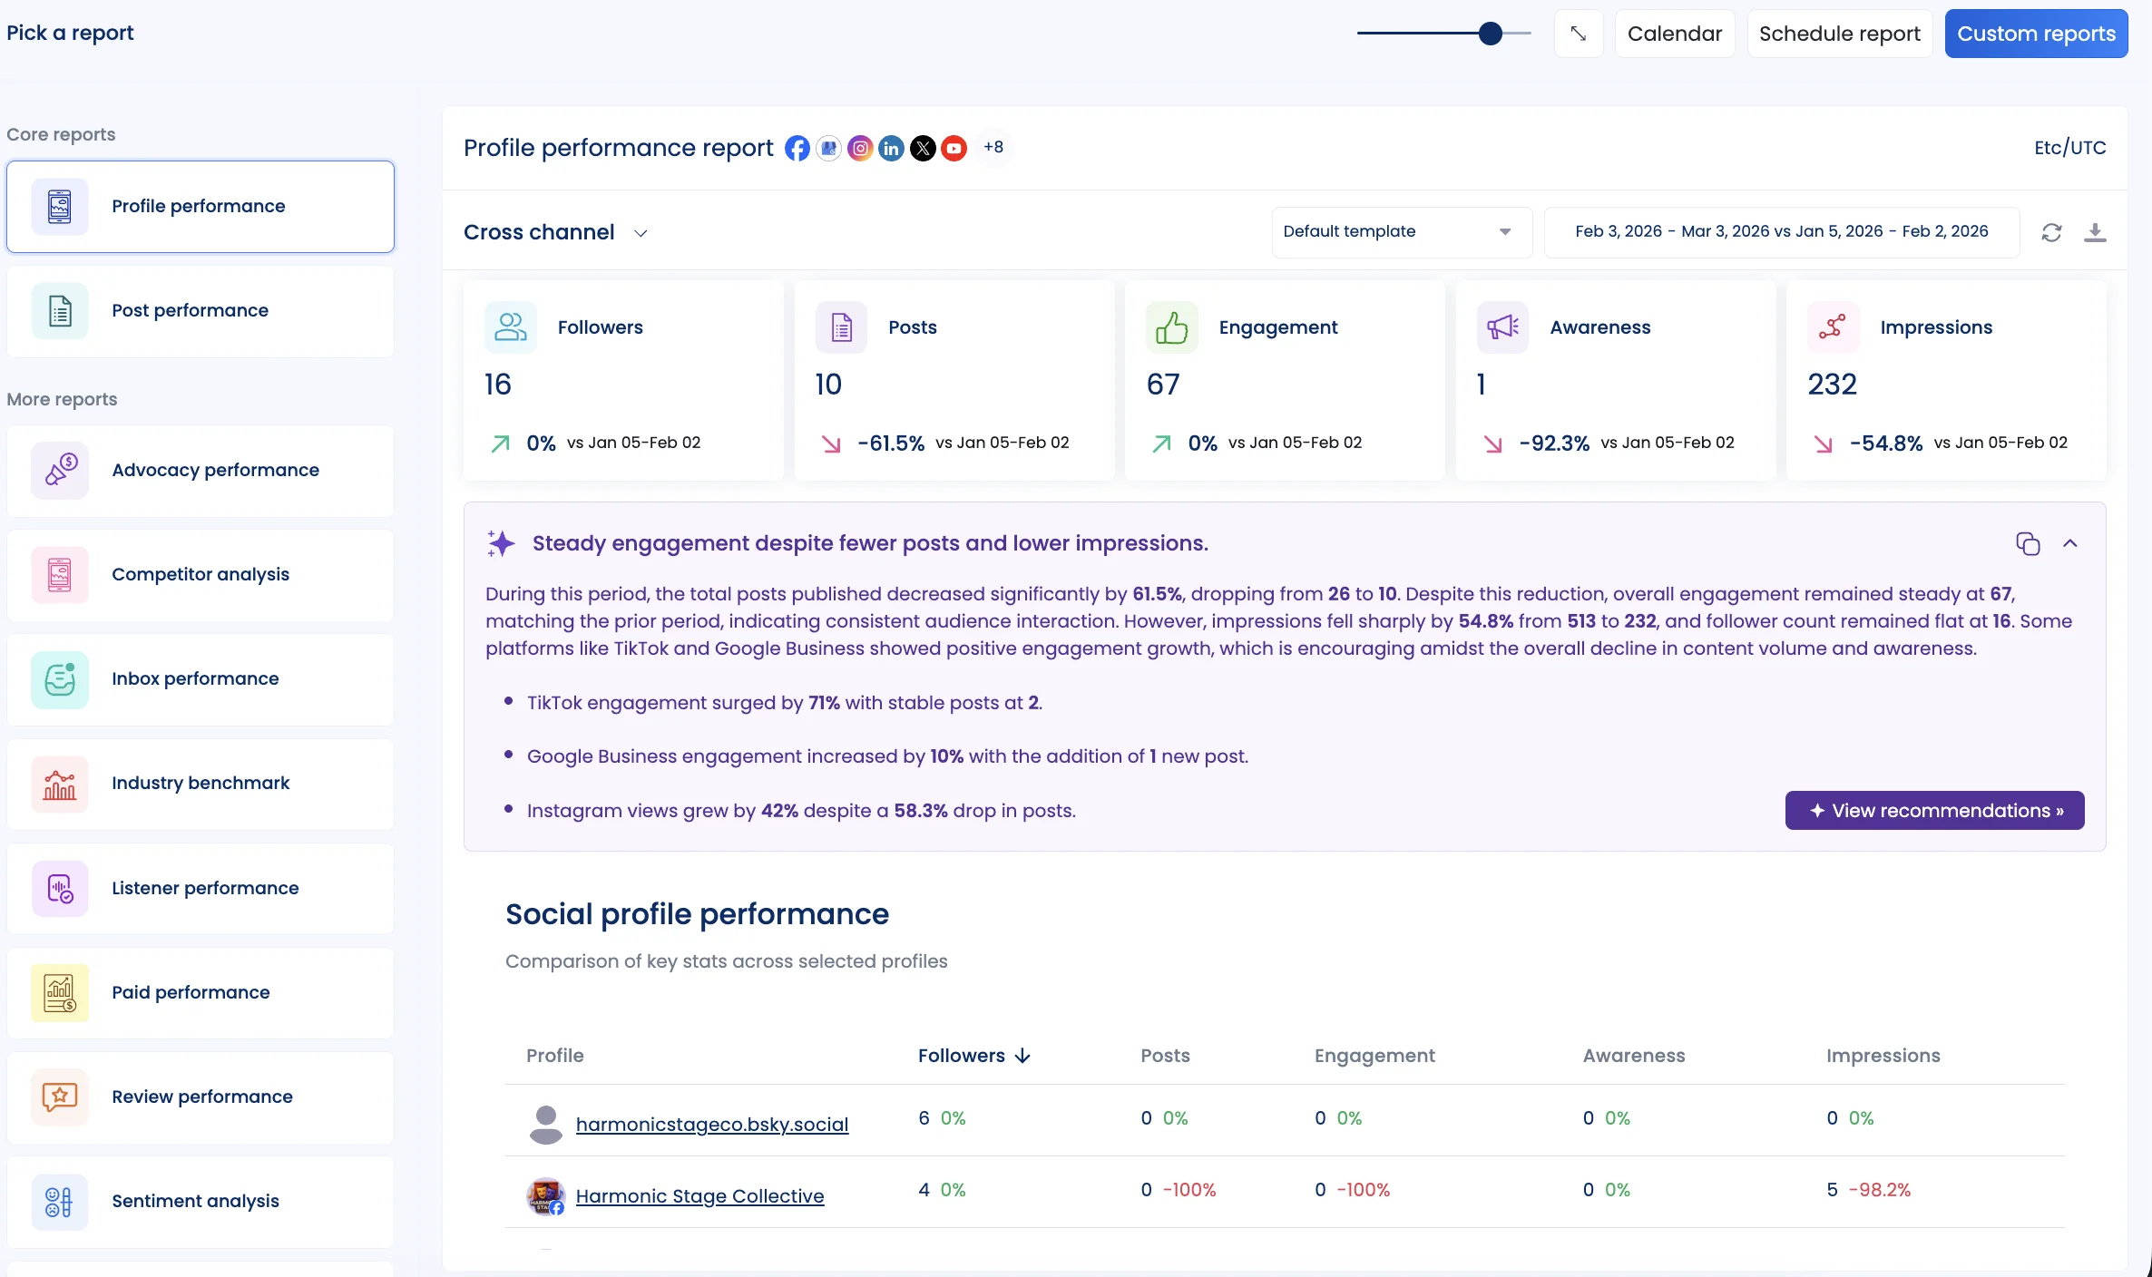Click the YouTube network icon in header
The width and height of the screenshot is (2152, 1277).
[x=954, y=148]
